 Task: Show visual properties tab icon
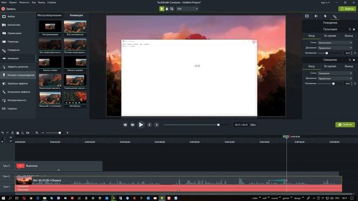click(307, 16)
